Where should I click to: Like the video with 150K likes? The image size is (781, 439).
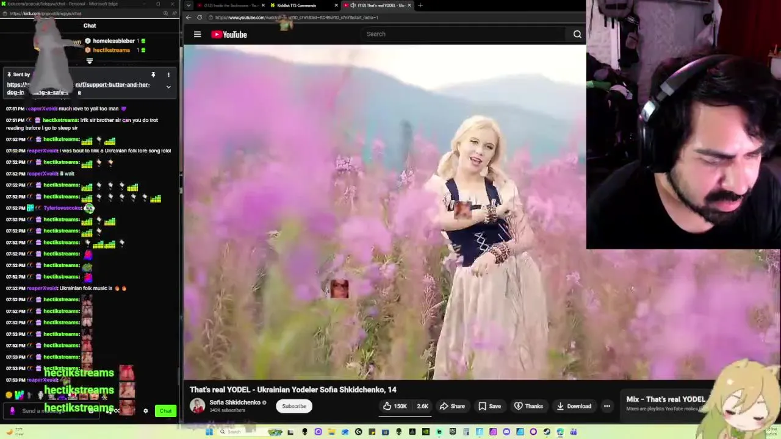pos(394,406)
